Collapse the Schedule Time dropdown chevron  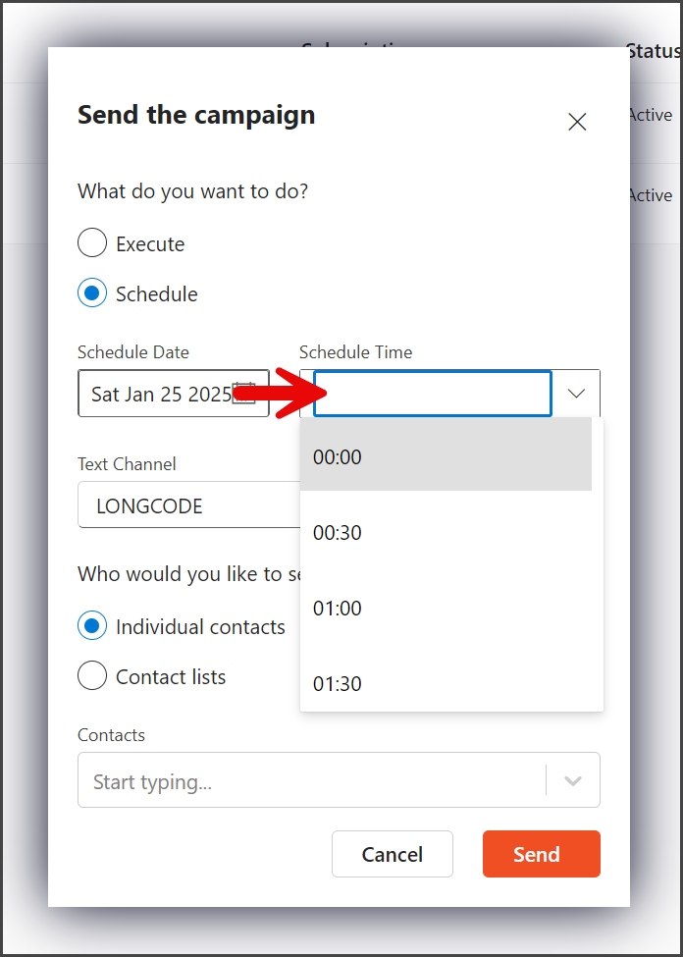576,393
